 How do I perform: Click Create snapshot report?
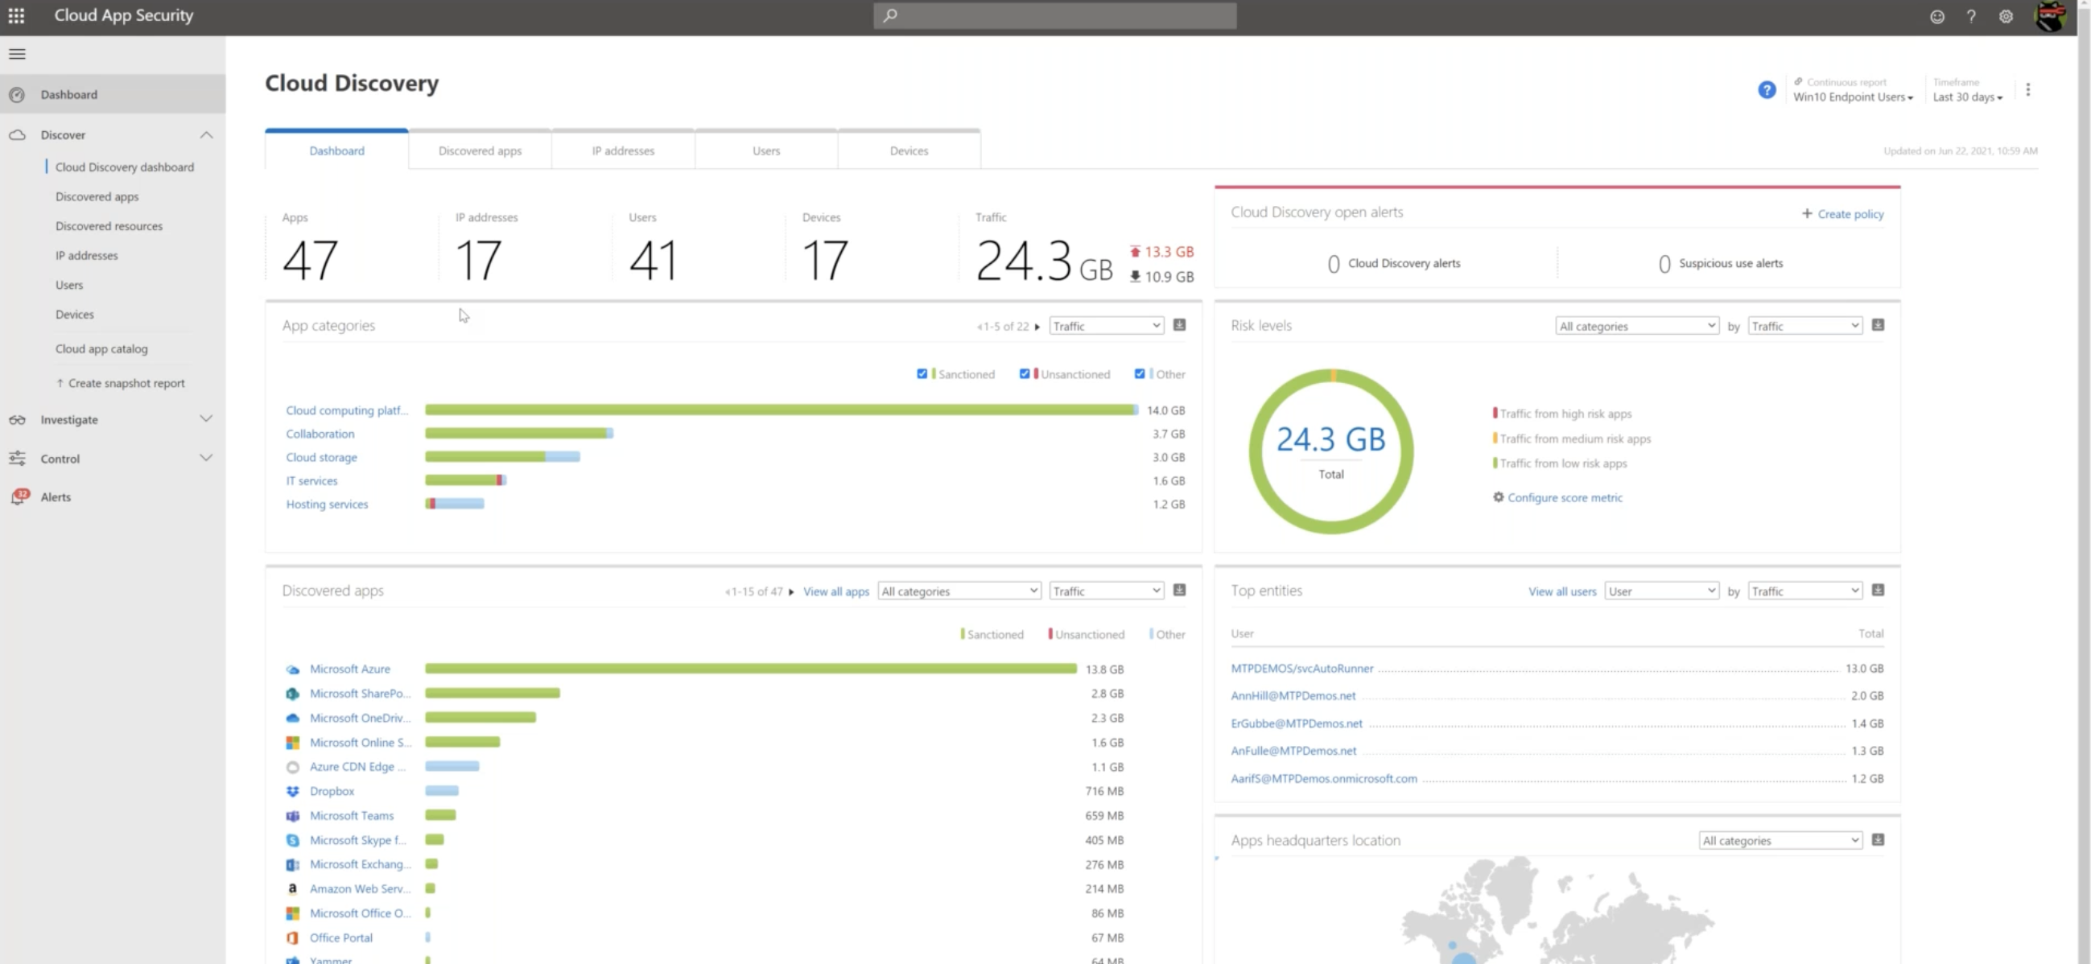(x=120, y=383)
